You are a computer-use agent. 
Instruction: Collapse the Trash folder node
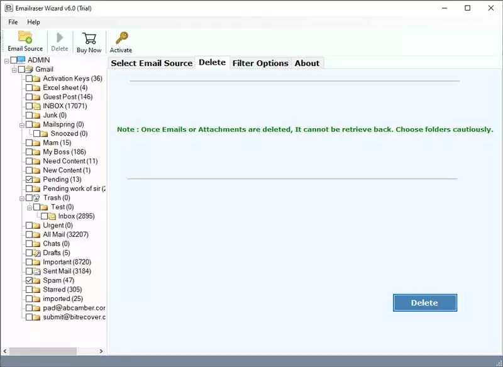22,199
